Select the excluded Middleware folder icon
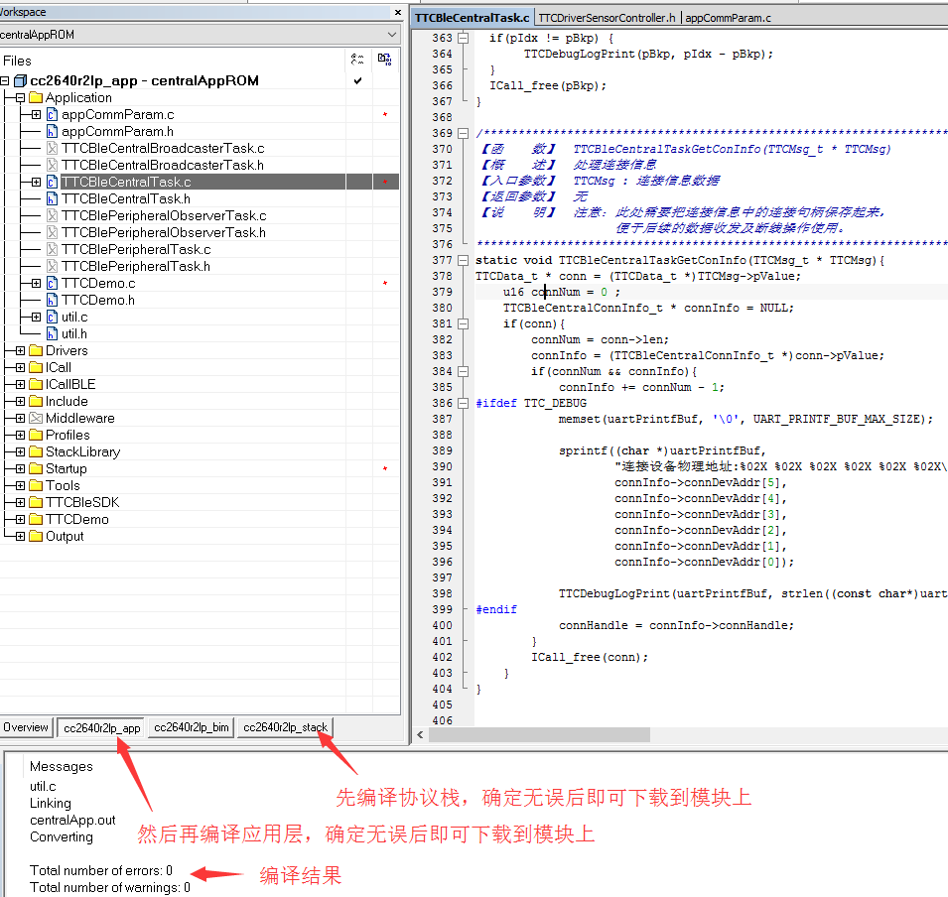This screenshot has width=948, height=897. coord(36,419)
